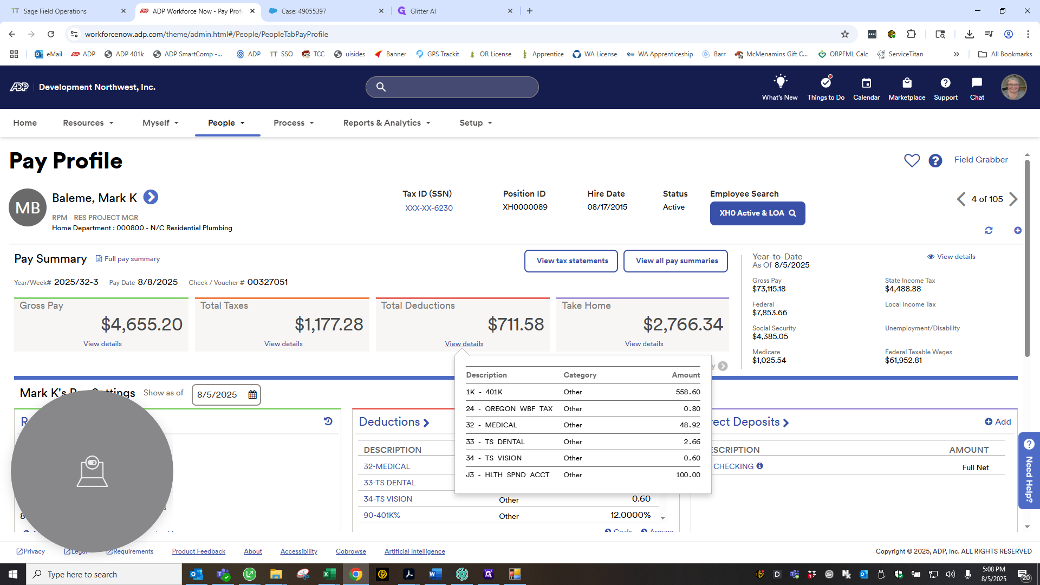1040x585 pixels.
Task: Open Marketplace shopping bag icon
Action: [907, 83]
